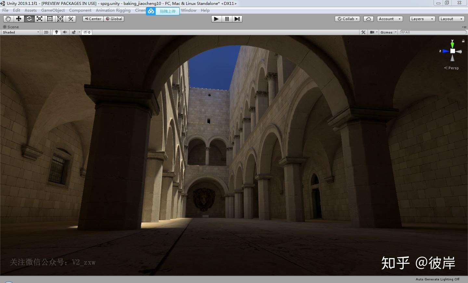Restore down the Unity window
The height and width of the screenshot is (283, 468).
point(447,3)
